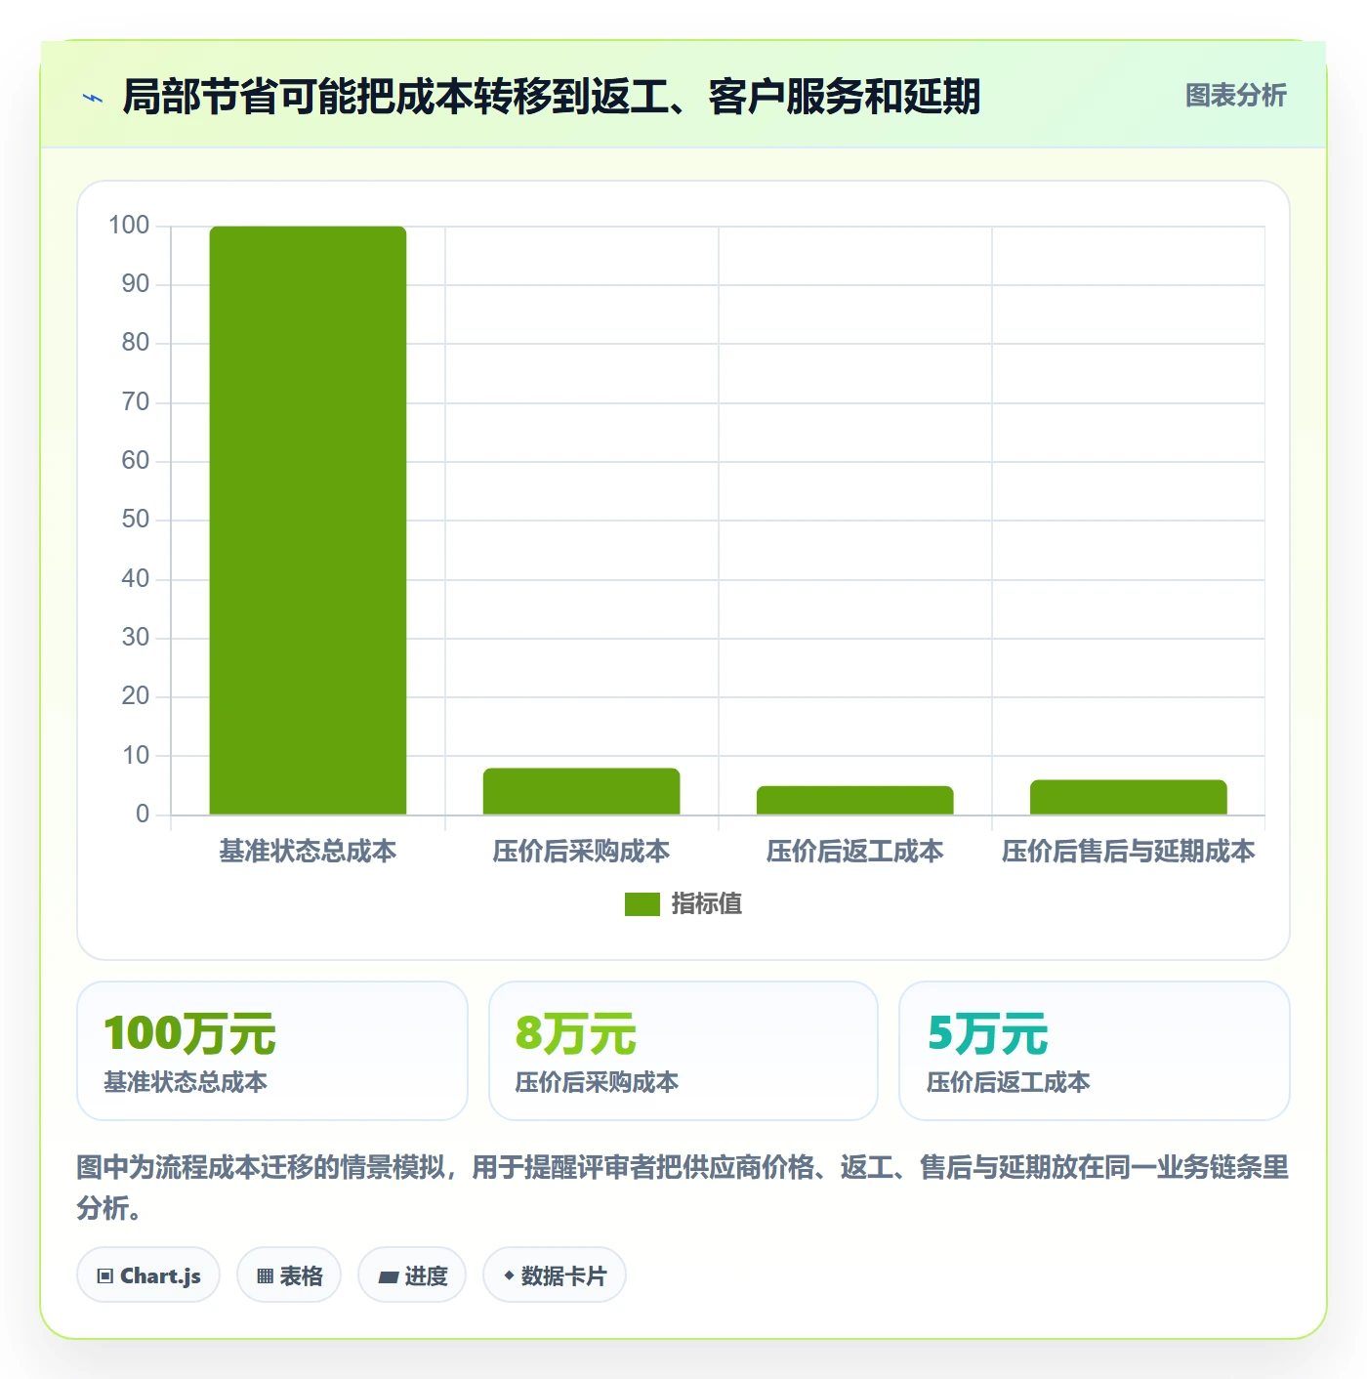Click the lightning bolt icon beside the title
1367x1379 pixels.
[x=93, y=98]
